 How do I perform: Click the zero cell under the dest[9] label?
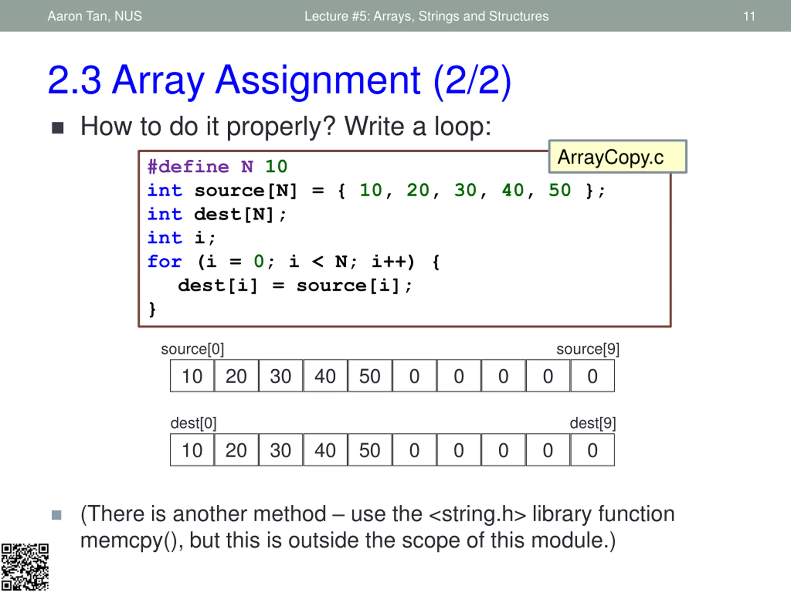[x=593, y=450]
